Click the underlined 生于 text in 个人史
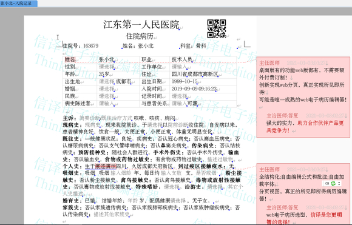This screenshot has height=225, width=352. click(x=90, y=166)
